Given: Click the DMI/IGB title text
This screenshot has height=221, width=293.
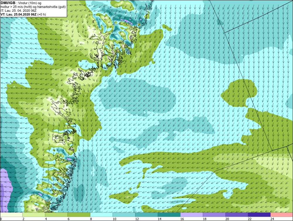Looking at the screenshot, I should click(x=8, y=3).
